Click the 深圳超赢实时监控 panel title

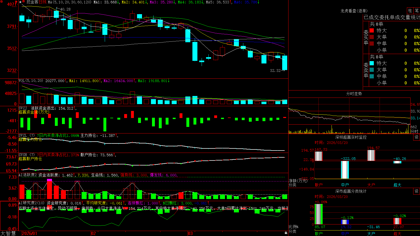(x=351, y=137)
